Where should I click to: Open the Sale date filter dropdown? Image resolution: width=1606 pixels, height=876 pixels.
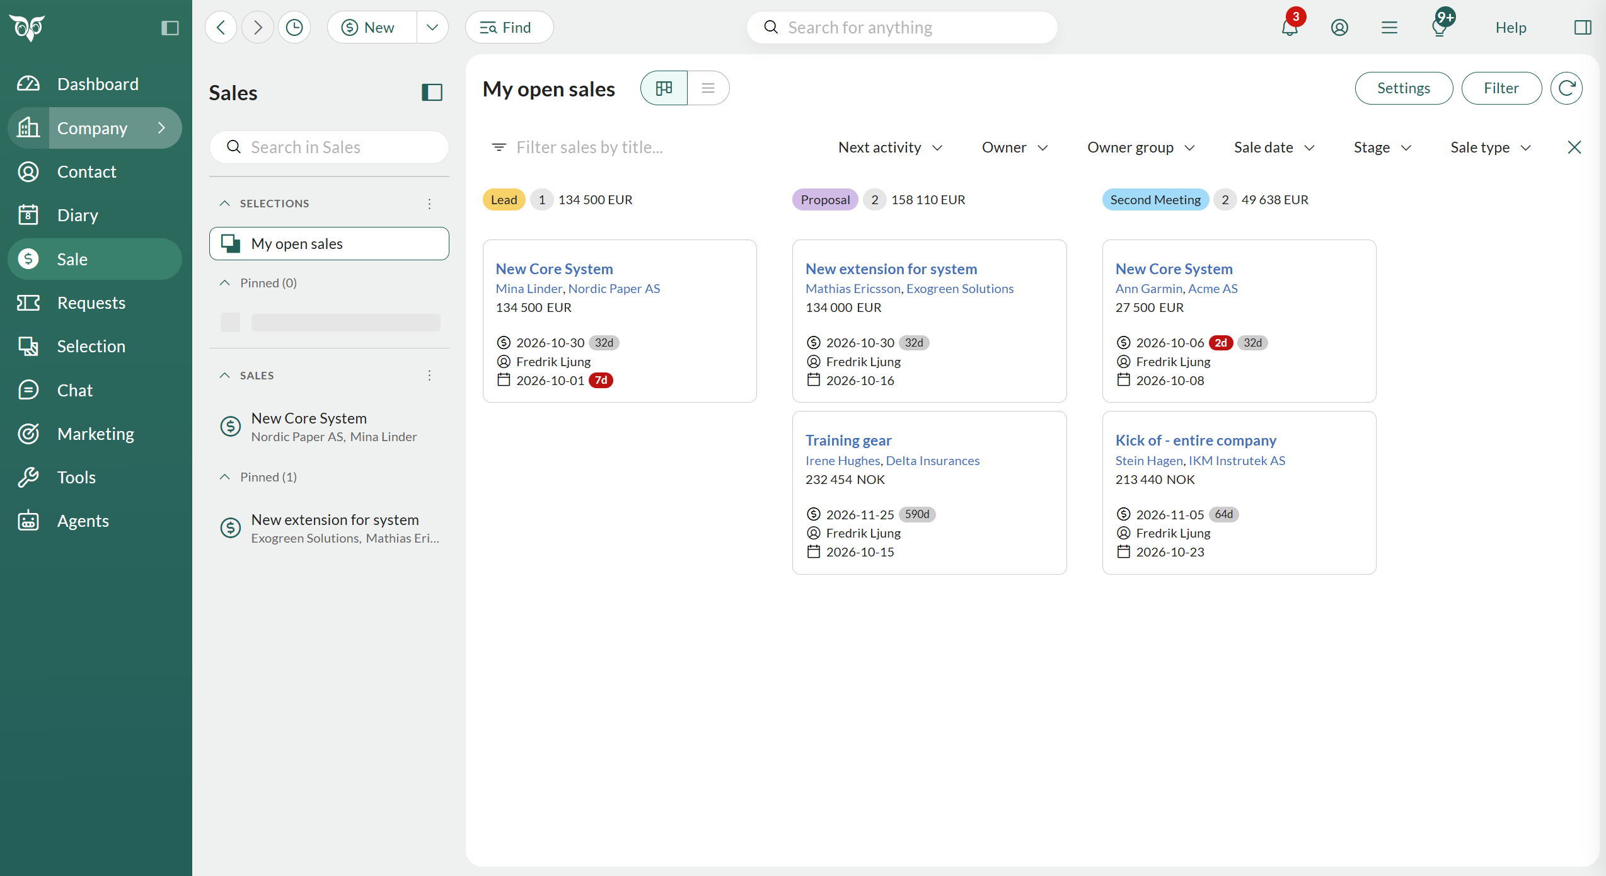1274,147
